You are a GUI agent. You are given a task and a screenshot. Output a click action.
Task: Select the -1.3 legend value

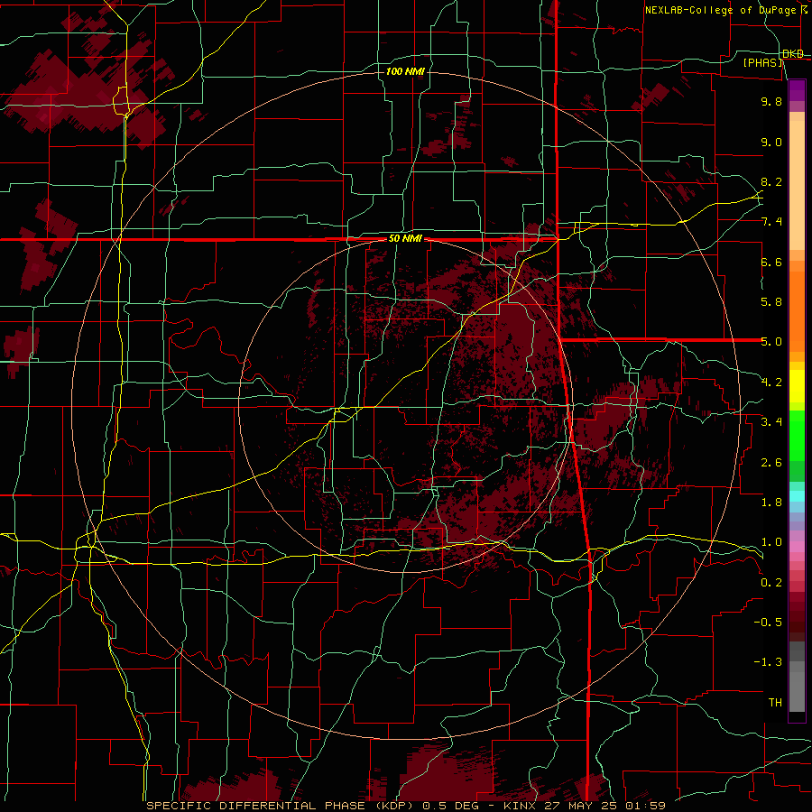pos(768,662)
